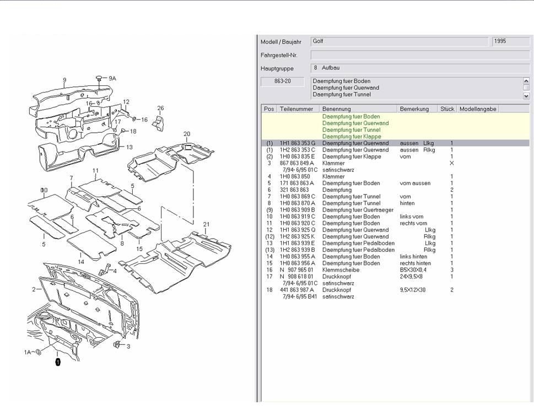Click the subgroup field showing 863-20
The image size is (534, 416).
click(x=283, y=82)
